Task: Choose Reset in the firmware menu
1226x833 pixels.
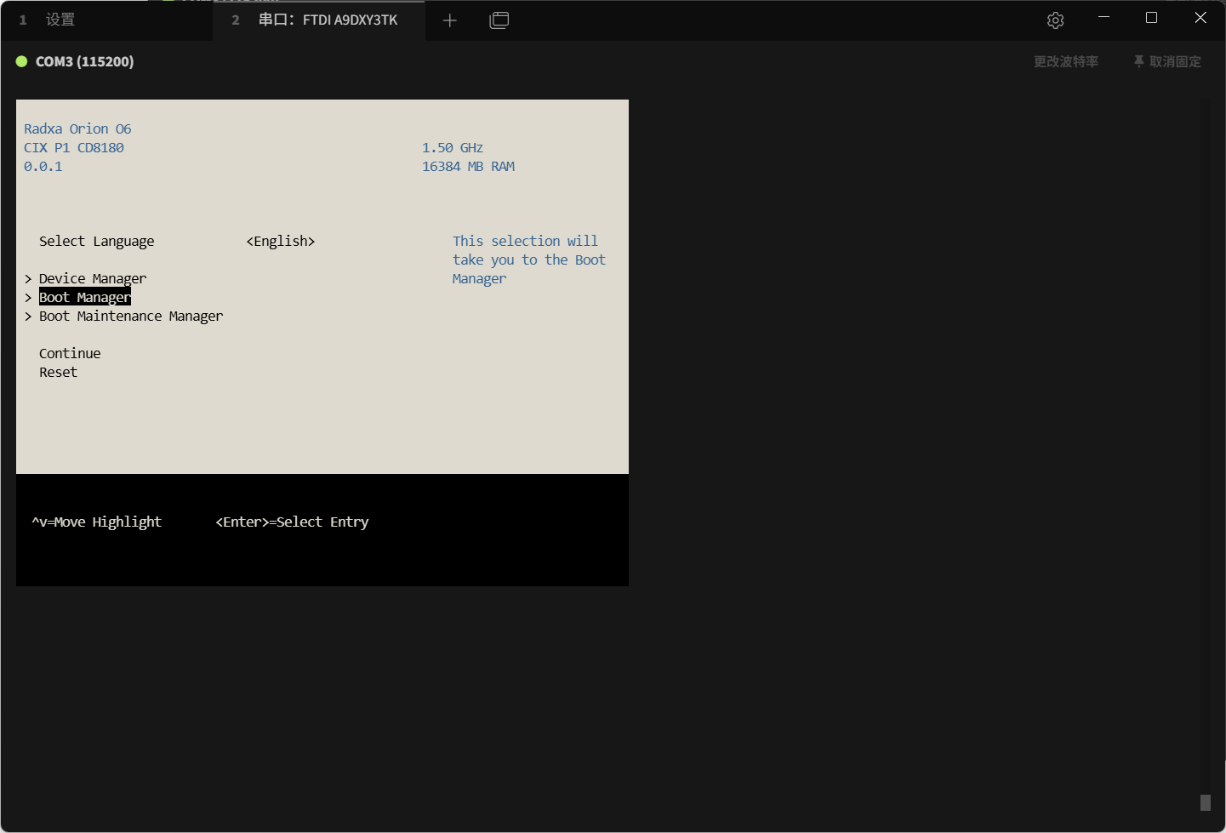Action: click(x=58, y=373)
